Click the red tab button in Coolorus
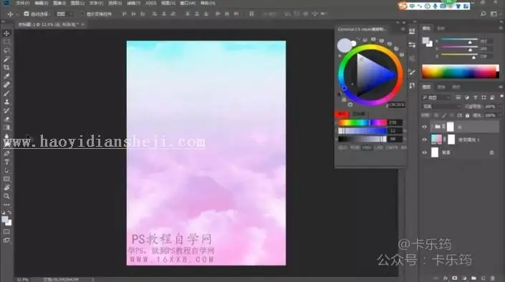 pyautogui.click(x=342, y=114)
